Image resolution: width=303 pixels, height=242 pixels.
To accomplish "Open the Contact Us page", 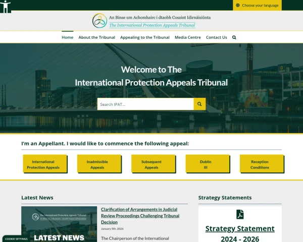I will [216, 37].
